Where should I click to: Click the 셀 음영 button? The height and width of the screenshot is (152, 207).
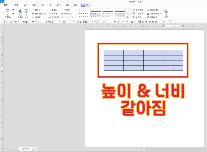(138, 17)
